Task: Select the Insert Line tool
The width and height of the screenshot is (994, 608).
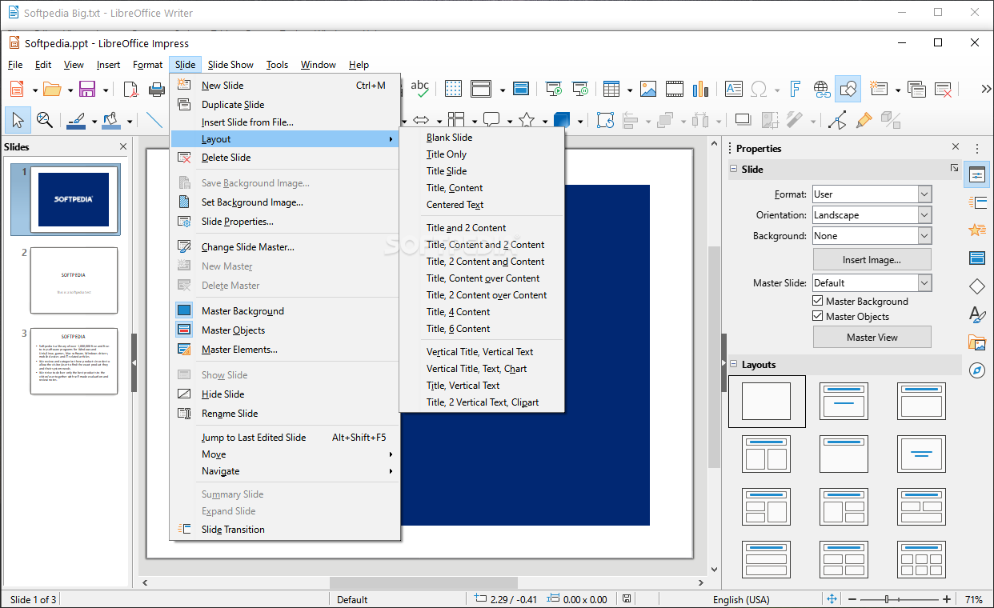Action: pos(154,120)
